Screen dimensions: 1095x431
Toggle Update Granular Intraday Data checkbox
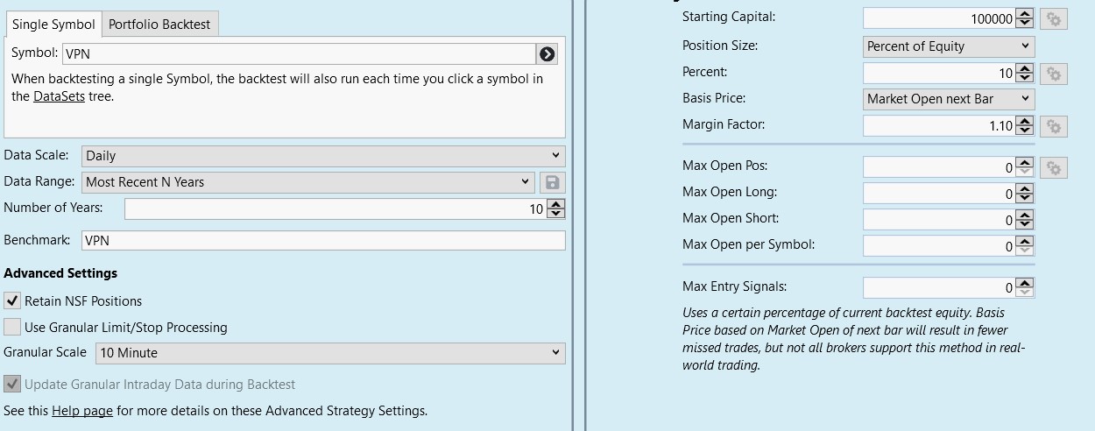[12, 385]
